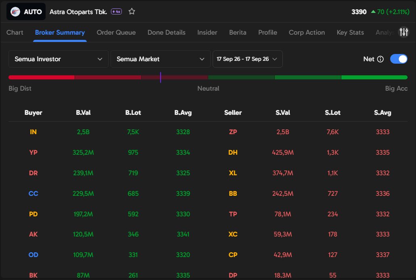This screenshot has width=416, height=280.
Task: Go to the Done Details tab
Action: point(166,32)
